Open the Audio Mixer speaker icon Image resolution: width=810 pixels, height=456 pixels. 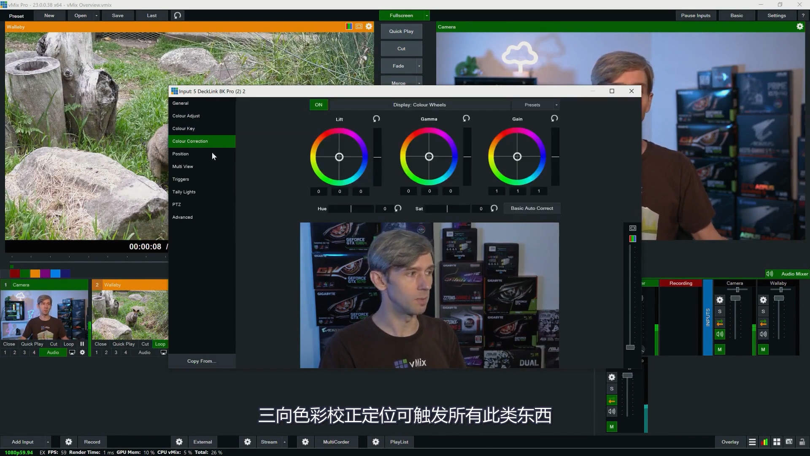pos(769,274)
